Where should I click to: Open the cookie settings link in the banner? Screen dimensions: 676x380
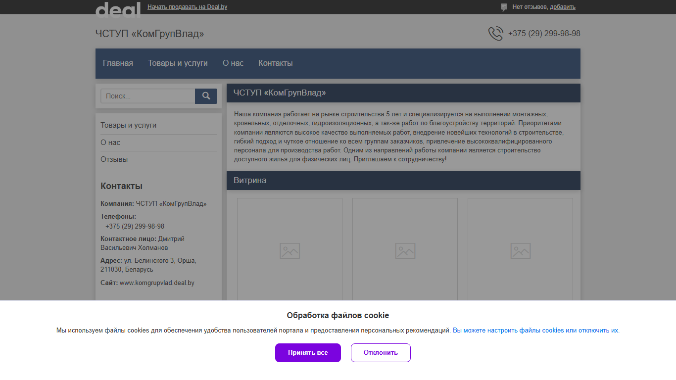pyautogui.click(x=536, y=331)
